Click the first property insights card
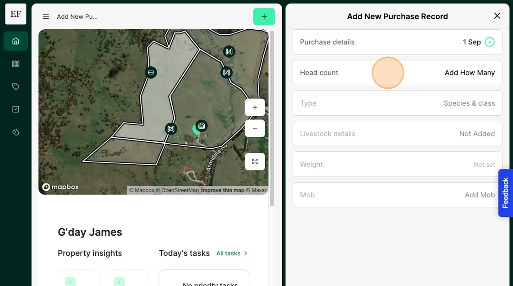Image resolution: width=513 pixels, height=286 pixels. [x=78, y=278]
